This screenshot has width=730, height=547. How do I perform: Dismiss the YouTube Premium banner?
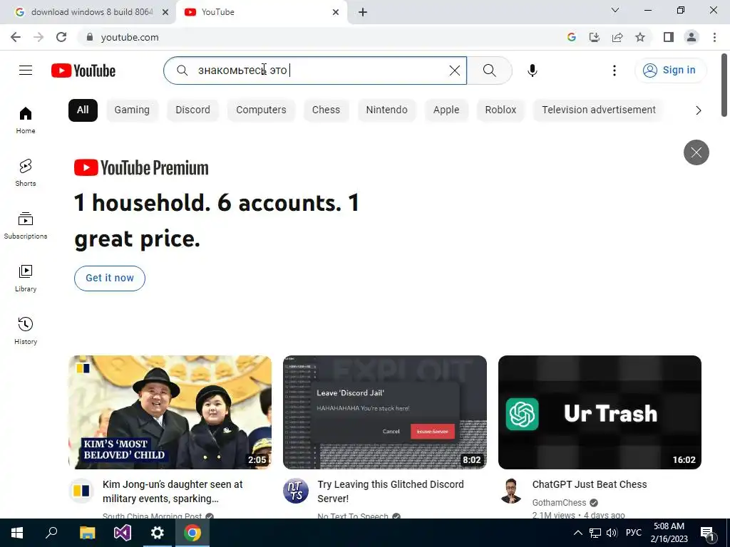coord(696,152)
